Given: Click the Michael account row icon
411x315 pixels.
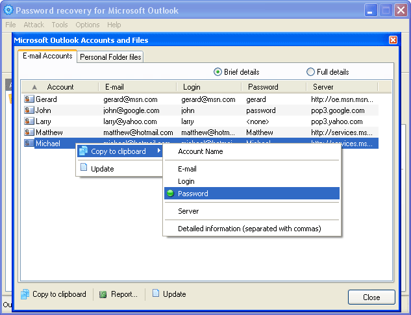Looking at the screenshot, I should tap(29, 143).
